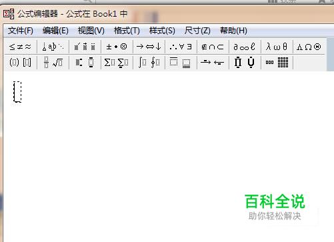Open the 尺寸(Z) menu
Viewport: 334px width, 242px height.
pyautogui.click(x=197, y=31)
